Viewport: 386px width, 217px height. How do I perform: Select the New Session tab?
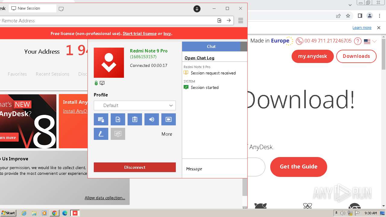[x=32, y=8]
